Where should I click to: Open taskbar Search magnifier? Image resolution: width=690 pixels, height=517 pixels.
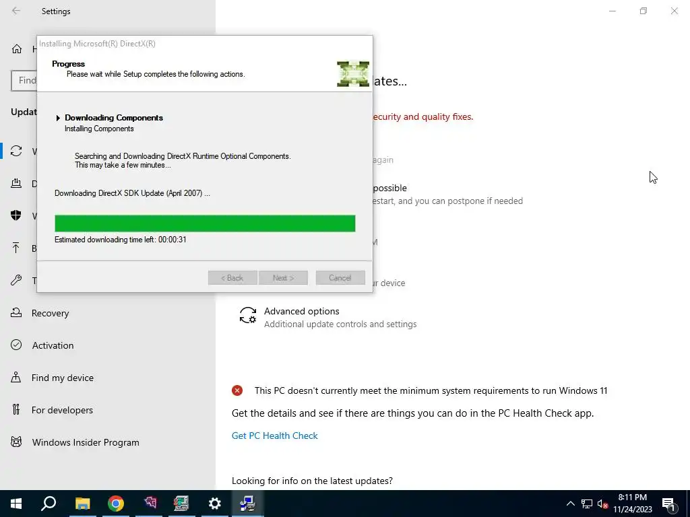(x=49, y=504)
